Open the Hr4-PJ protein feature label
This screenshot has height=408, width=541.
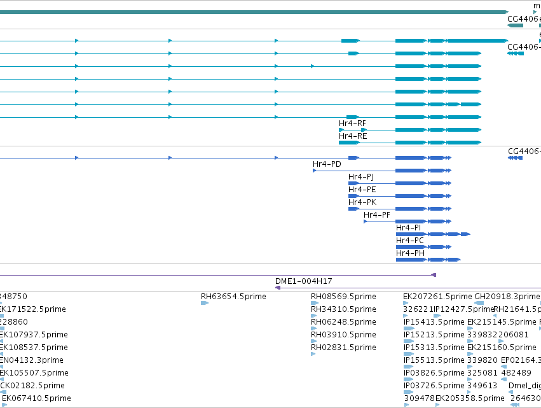[x=361, y=177]
